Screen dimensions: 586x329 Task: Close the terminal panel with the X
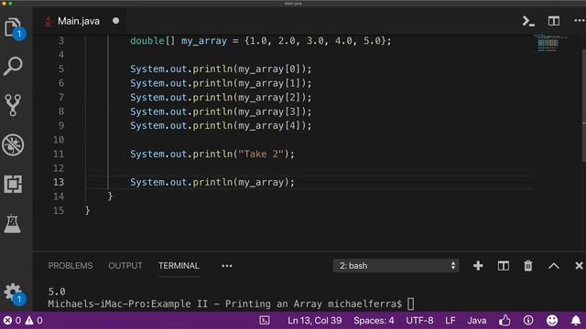pyautogui.click(x=579, y=266)
